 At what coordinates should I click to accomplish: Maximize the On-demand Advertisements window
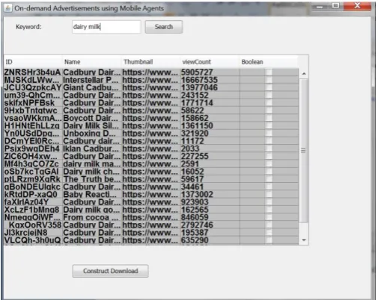tap(335, 6)
